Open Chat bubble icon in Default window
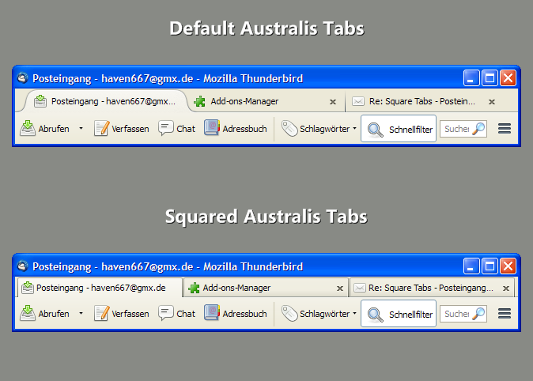533x381 pixels. pyautogui.click(x=166, y=129)
